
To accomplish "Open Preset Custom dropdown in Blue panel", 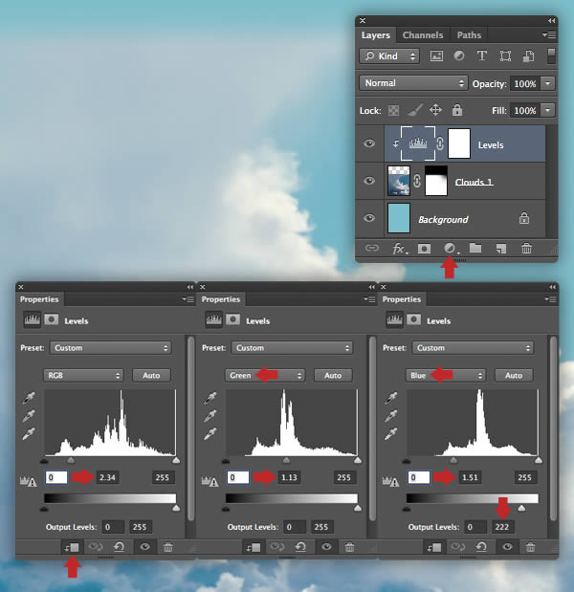I will 473,348.
